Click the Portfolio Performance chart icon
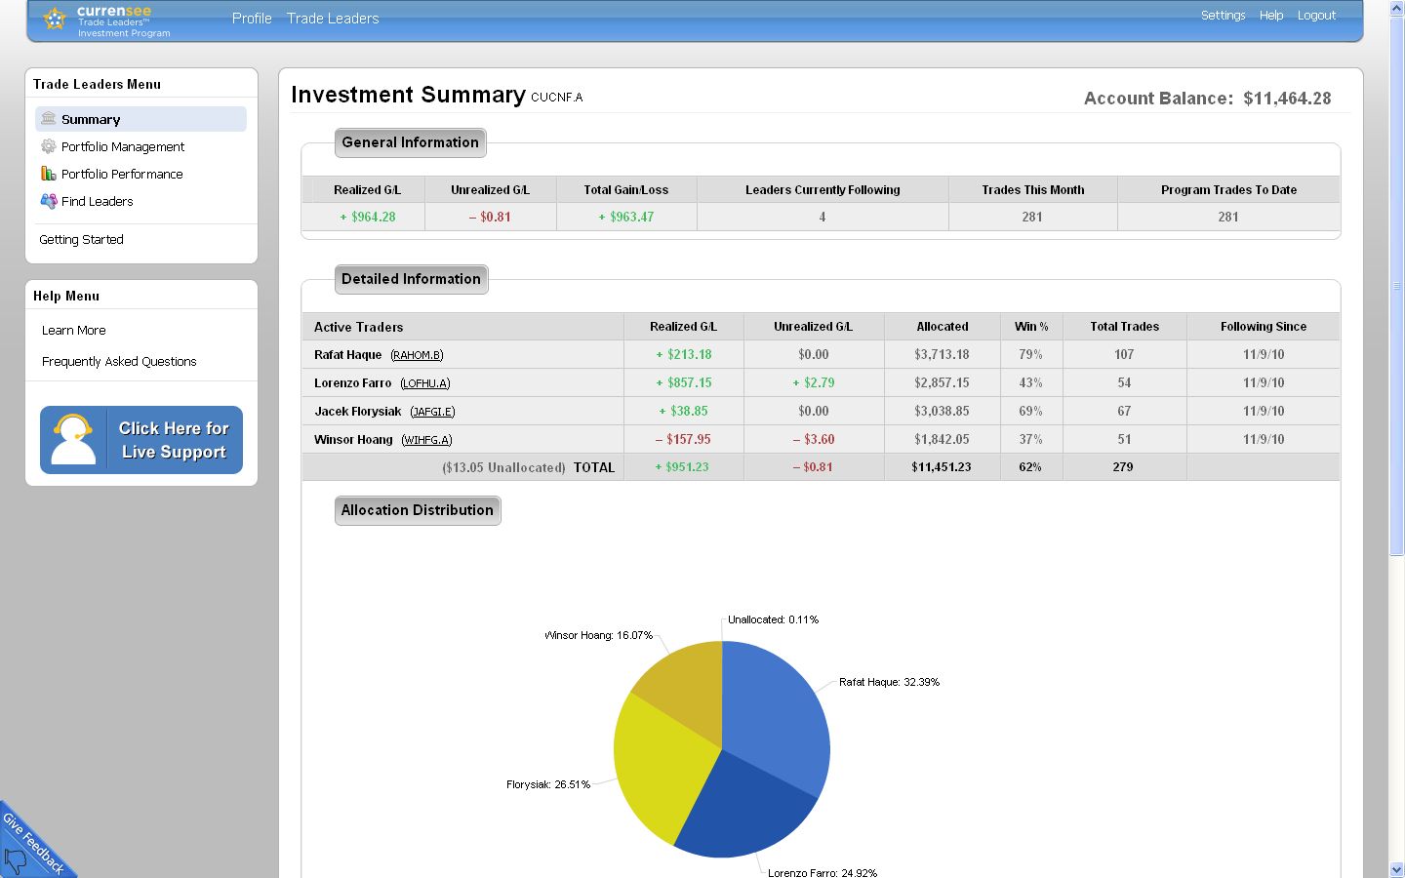Screen dimensions: 1405x878 [x=48, y=174]
